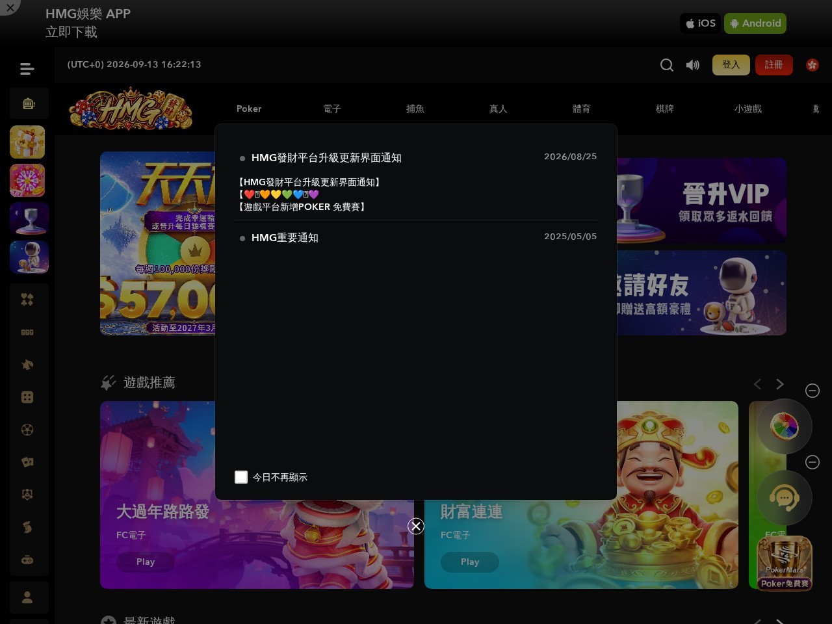Open the Poker menu tab

249,109
